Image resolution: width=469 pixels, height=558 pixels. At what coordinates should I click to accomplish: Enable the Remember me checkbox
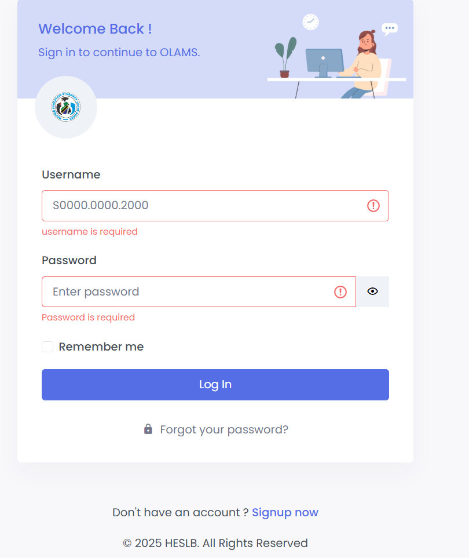point(47,347)
